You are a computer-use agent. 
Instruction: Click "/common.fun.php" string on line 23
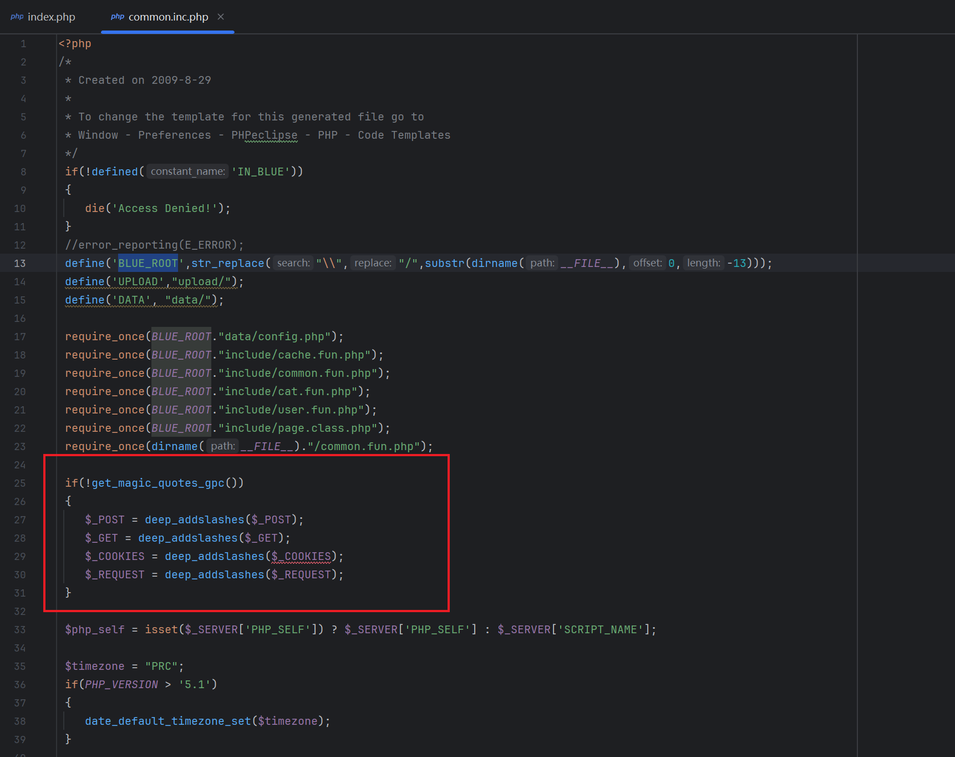pos(364,446)
